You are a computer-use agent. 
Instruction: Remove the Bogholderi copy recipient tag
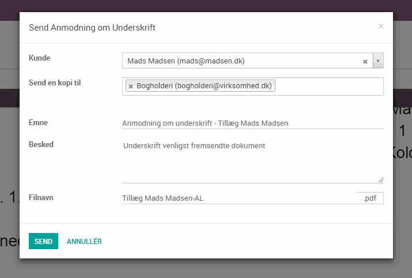[x=131, y=87]
